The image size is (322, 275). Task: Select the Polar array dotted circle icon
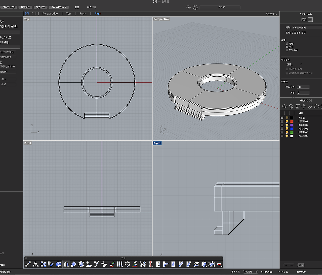point(127,264)
